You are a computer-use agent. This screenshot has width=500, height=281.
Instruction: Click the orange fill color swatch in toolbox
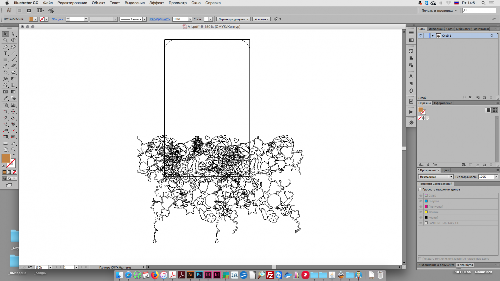point(6,158)
